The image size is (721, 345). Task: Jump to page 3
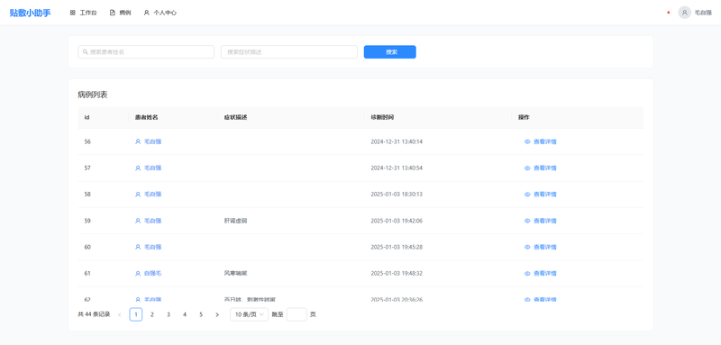click(x=169, y=314)
